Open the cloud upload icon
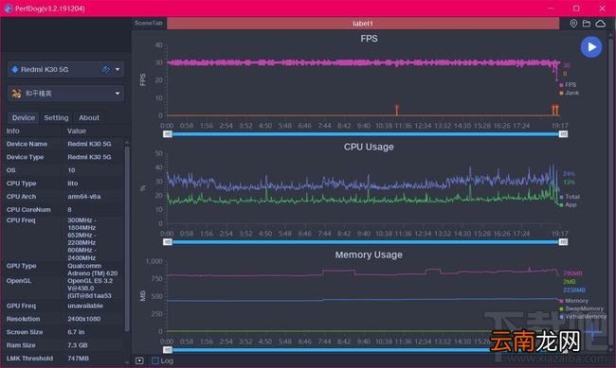The height and width of the screenshot is (368, 616). pyautogui.click(x=600, y=24)
